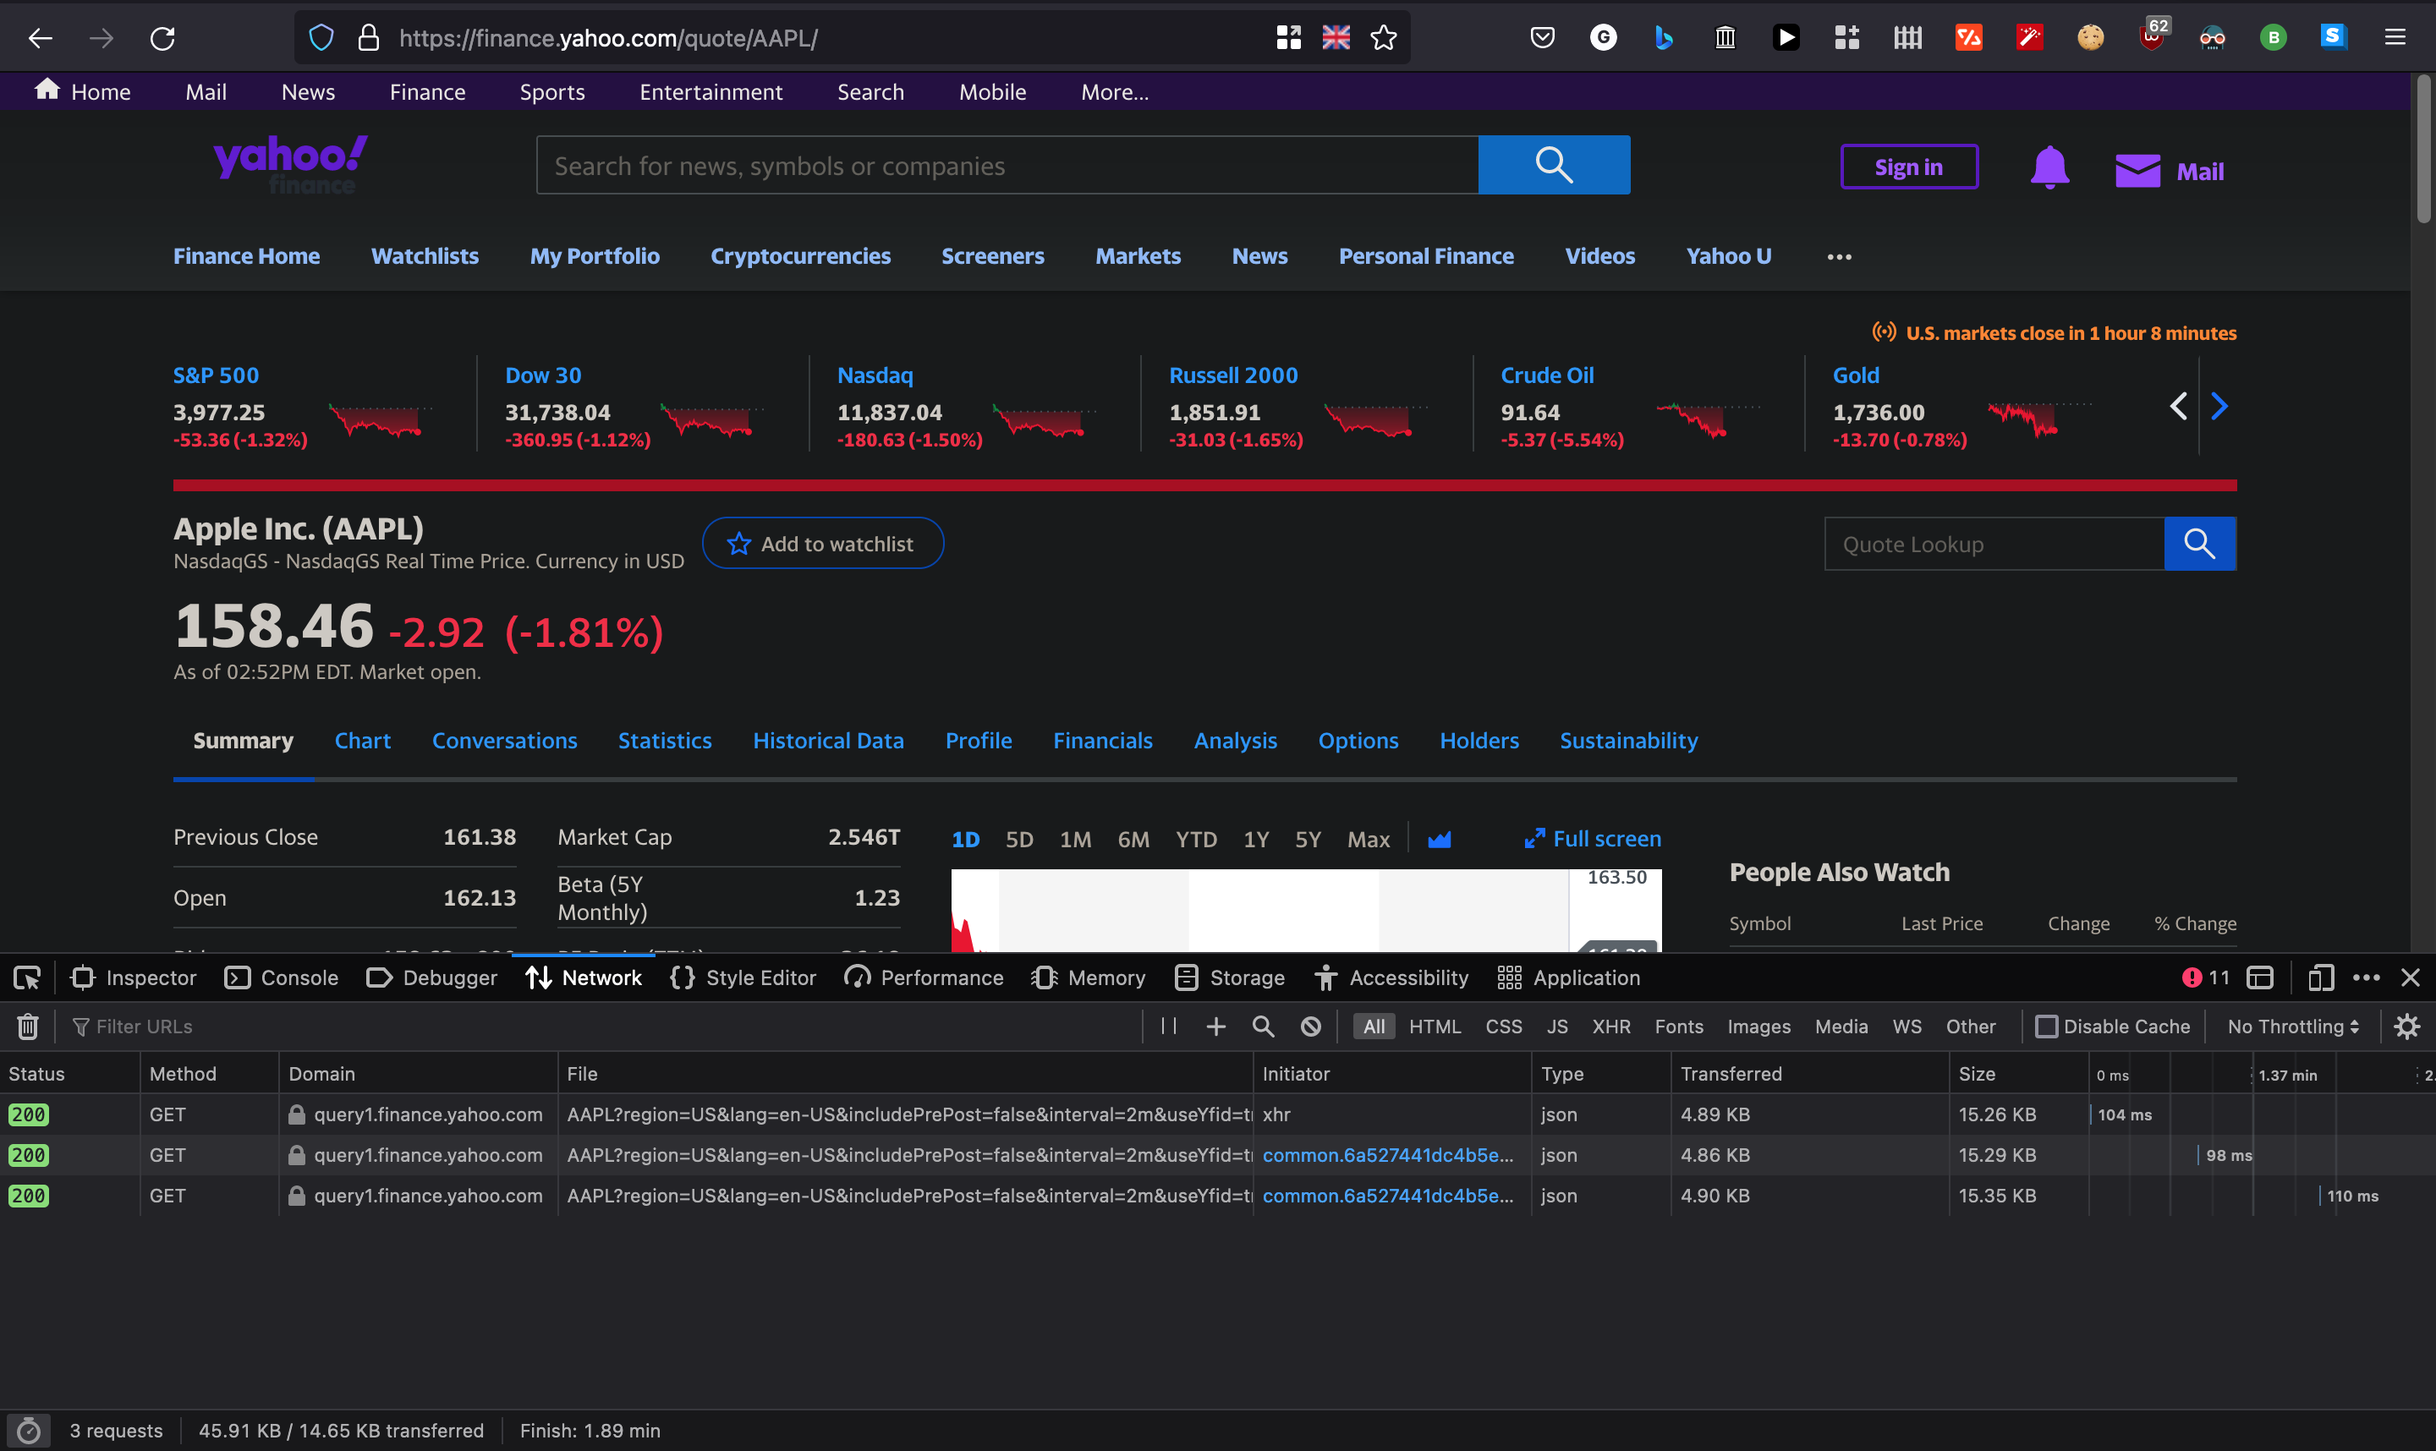Image resolution: width=2436 pixels, height=1451 pixels.
Task: Open network settings gear
Action: (x=2406, y=1026)
